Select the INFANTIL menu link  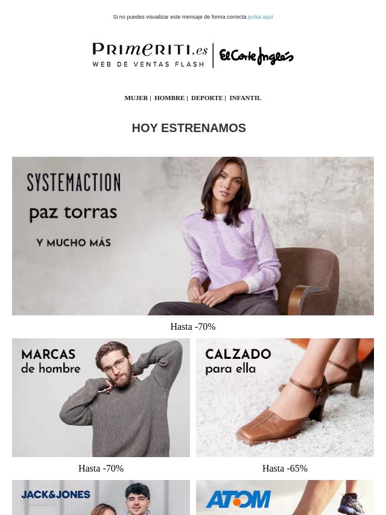pos(245,98)
